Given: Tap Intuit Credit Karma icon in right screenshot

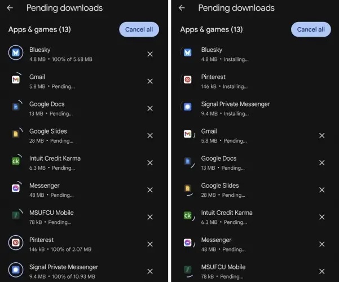Looking at the screenshot, I should tap(188, 216).
